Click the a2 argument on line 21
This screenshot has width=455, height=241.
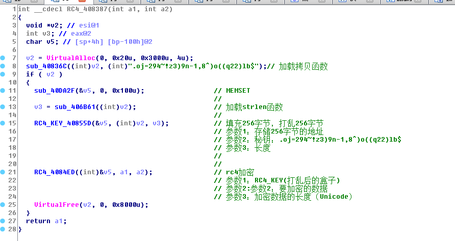tap(140, 172)
